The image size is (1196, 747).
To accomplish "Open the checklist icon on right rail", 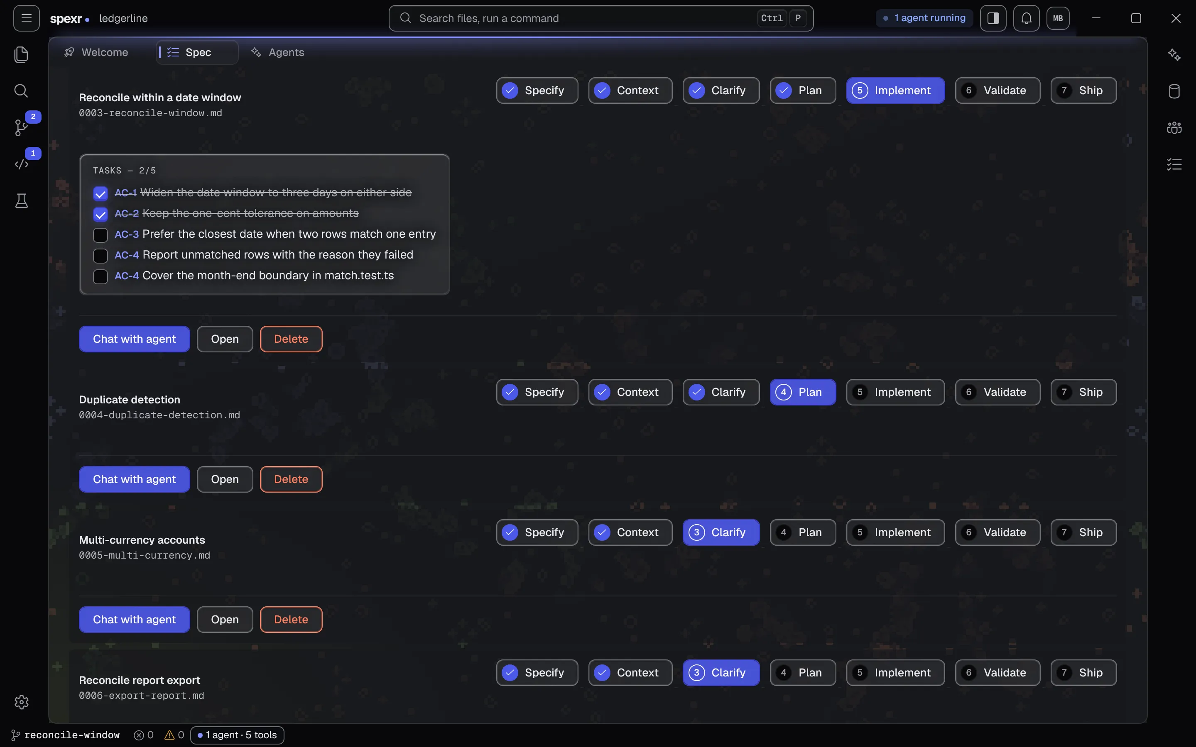I will (1174, 164).
